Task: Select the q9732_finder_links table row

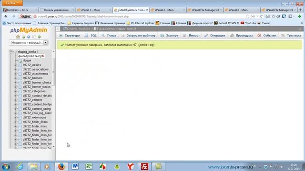Action: (x=35, y=126)
